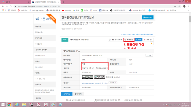
Task: Click the 오류신고 button
Action: [148, 40]
